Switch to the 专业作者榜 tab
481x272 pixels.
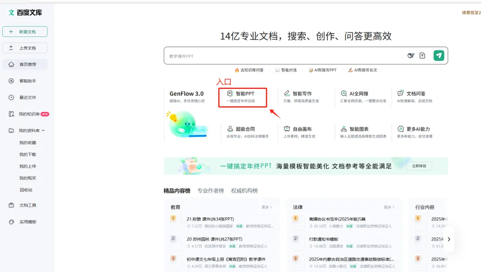pyautogui.click(x=211, y=191)
